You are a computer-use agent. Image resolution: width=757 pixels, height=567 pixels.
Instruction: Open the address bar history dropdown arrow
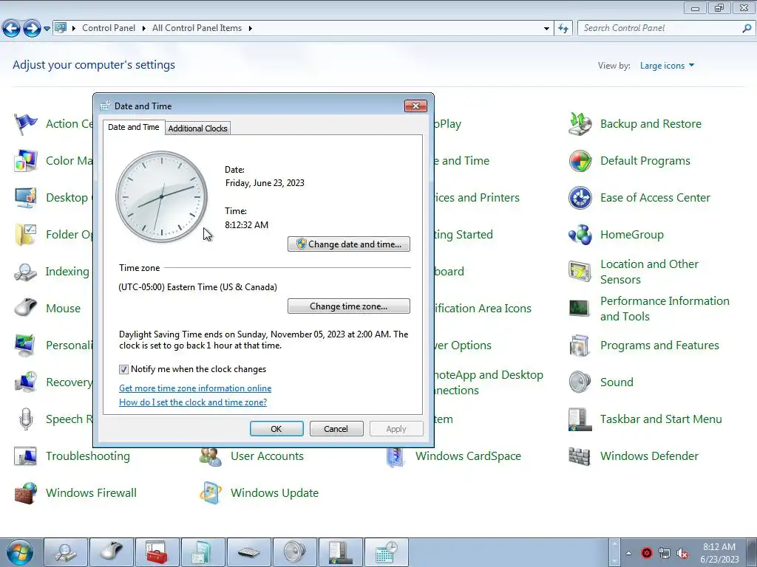point(546,29)
